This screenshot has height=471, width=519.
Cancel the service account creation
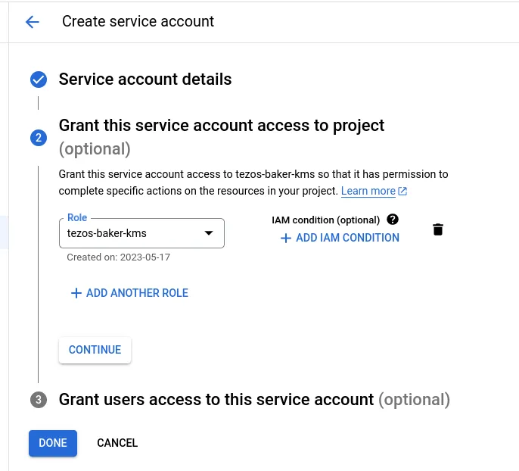pyautogui.click(x=117, y=443)
